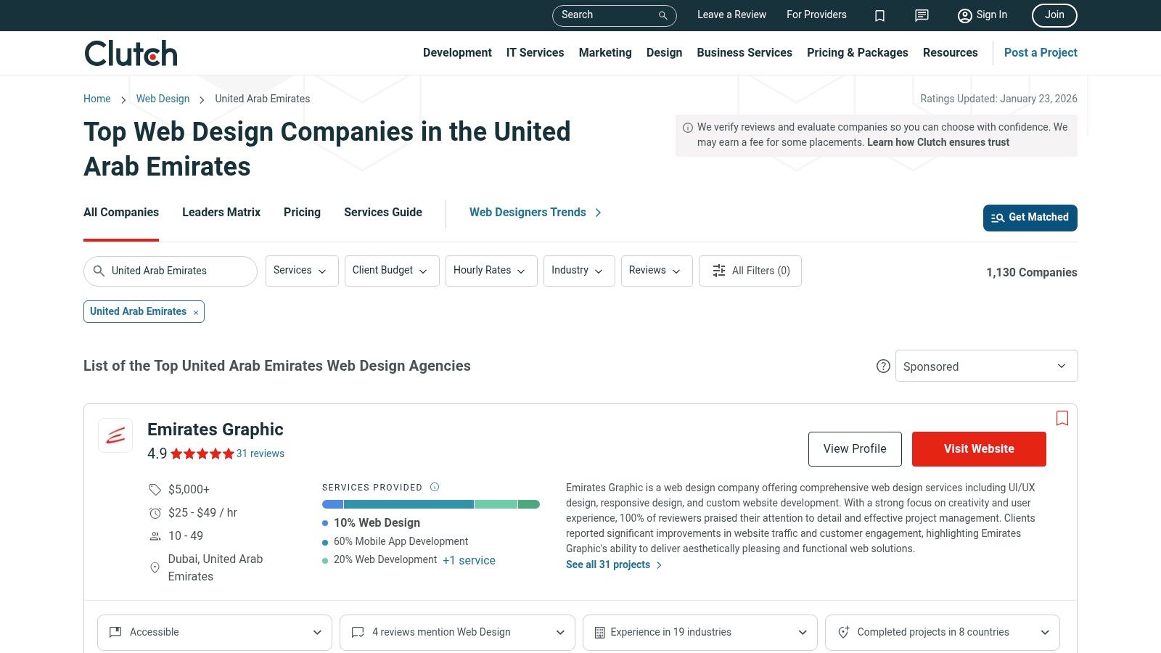Screen dimensions: 1161x653
Task: Save Emirates Graphic with the bookmark icon
Action: click(x=1062, y=419)
